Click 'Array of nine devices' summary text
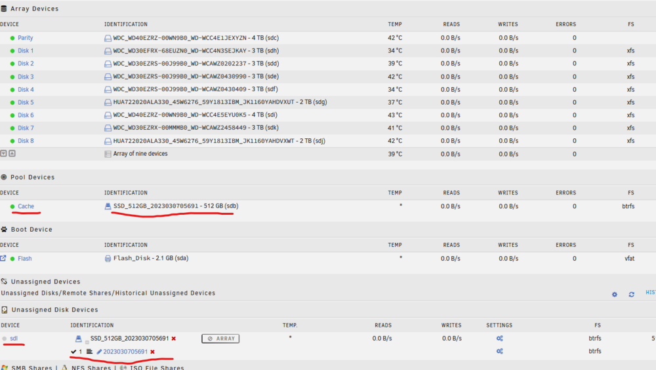The image size is (656, 370). coord(140,154)
